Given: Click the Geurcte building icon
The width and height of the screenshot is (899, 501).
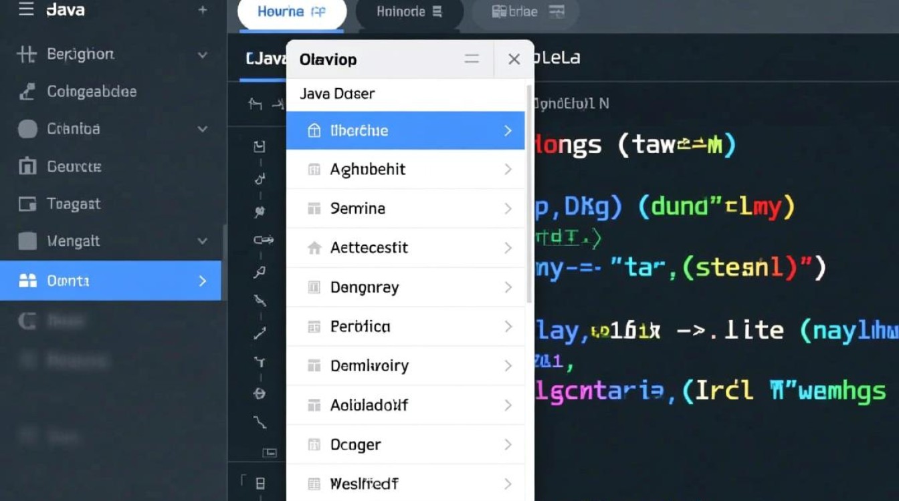Looking at the screenshot, I should click(x=27, y=166).
